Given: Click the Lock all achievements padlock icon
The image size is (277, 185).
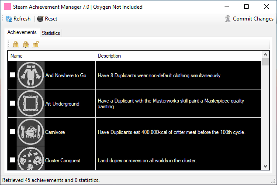Looking at the screenshot, I should 16,44.
